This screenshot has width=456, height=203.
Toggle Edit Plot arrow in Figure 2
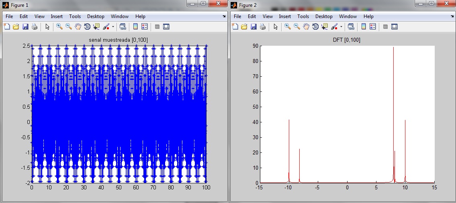pyautogui.click(x=276, y=27)
